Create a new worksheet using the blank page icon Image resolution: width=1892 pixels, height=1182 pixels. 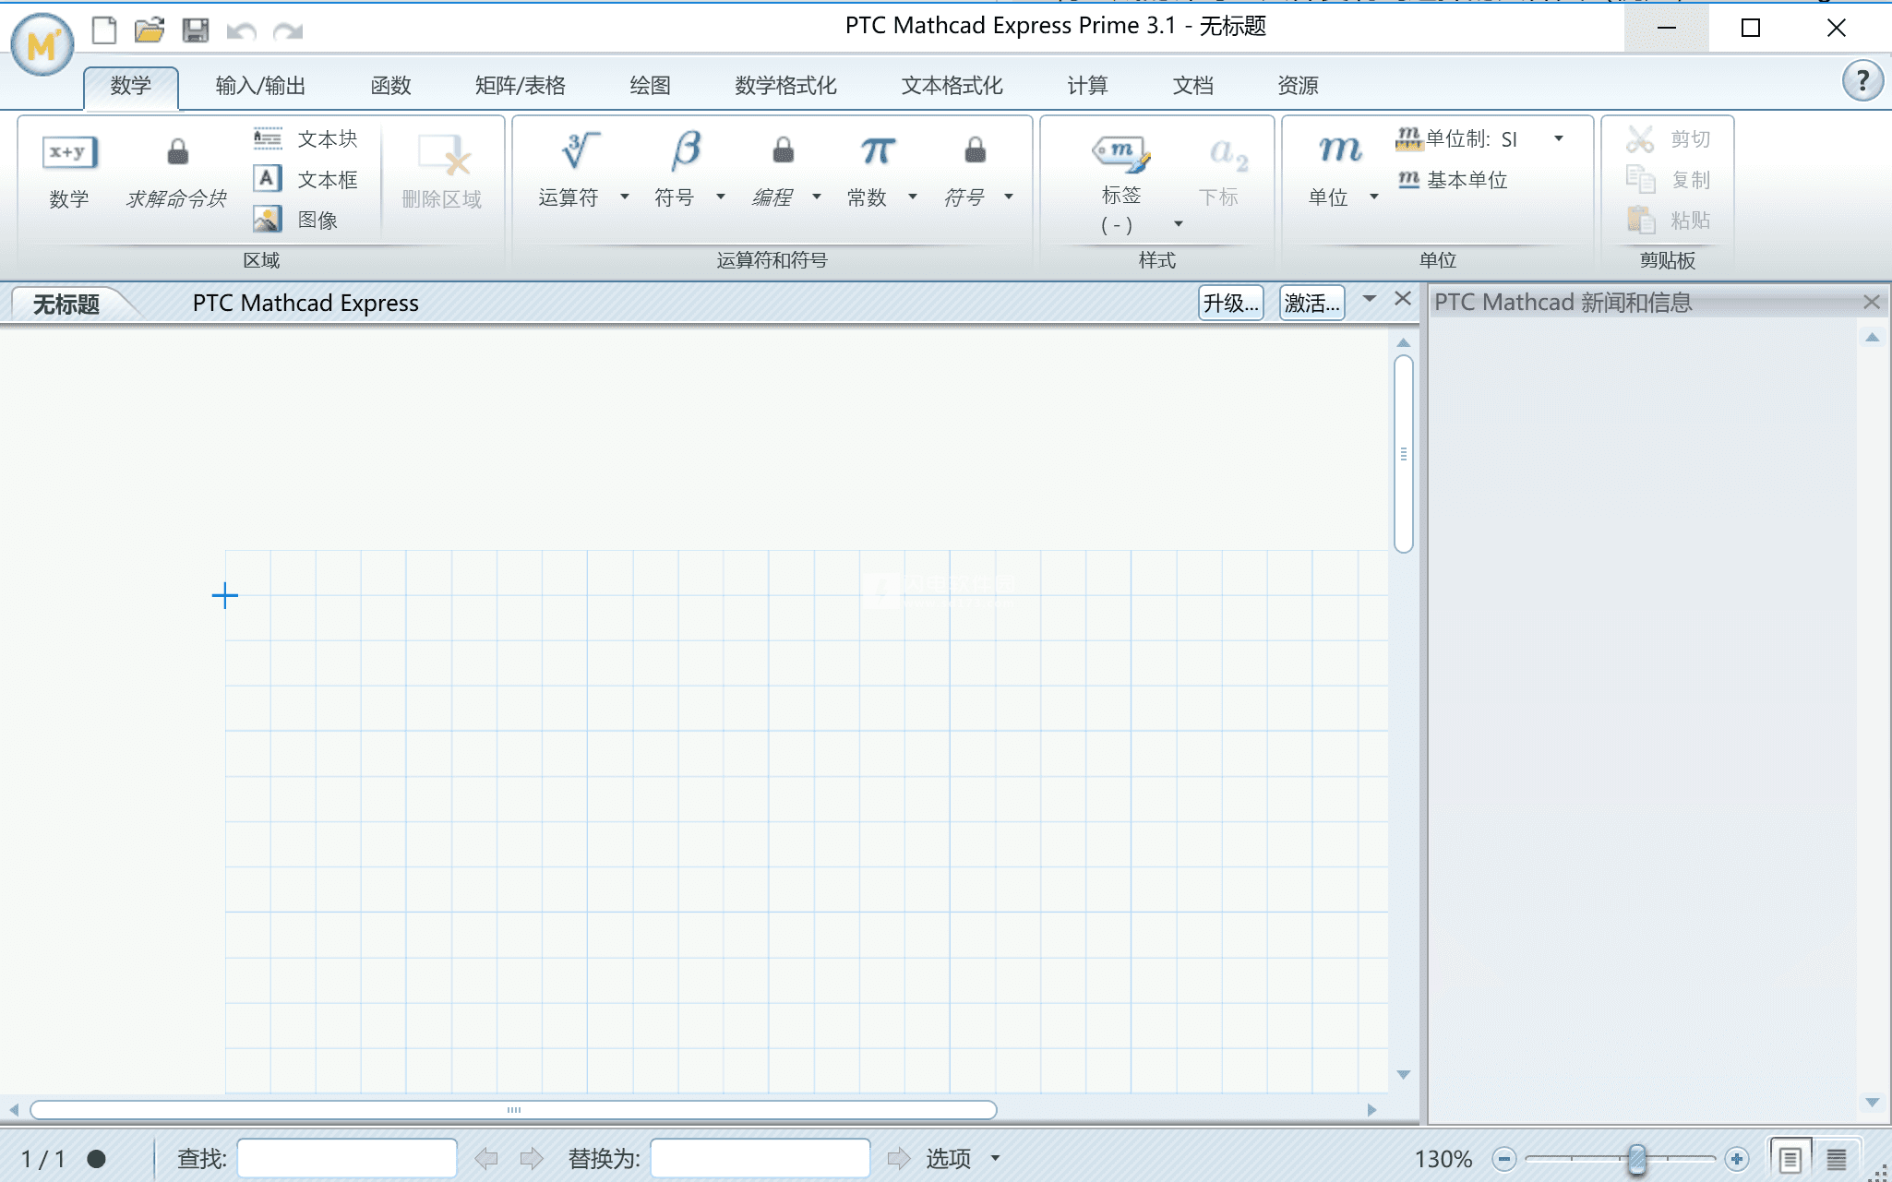click(x=104, y=30)
